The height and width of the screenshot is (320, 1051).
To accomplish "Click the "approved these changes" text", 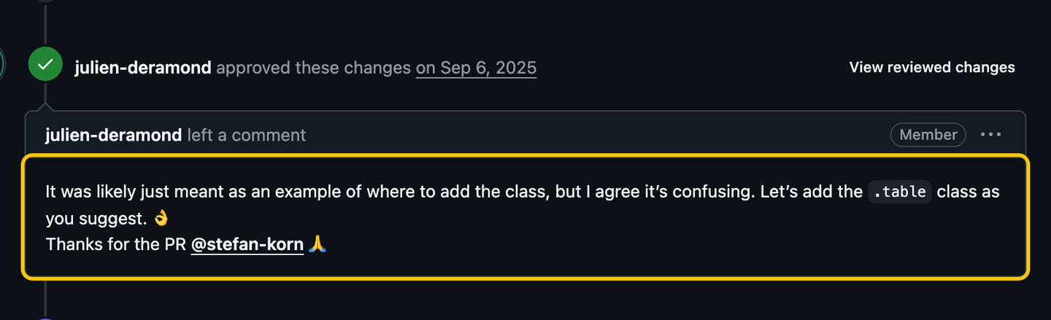I will [314, 68].
